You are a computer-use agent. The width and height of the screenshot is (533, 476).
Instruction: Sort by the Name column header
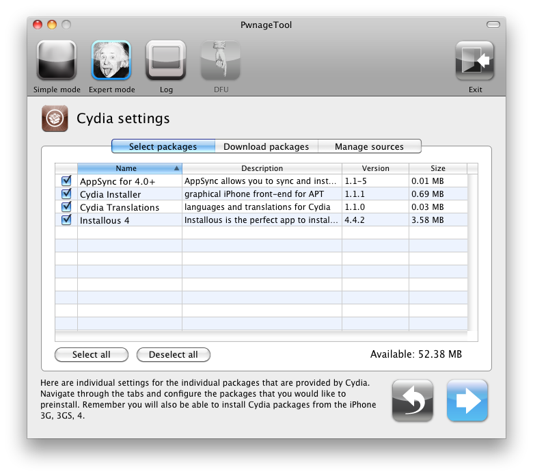click(130, 168)
